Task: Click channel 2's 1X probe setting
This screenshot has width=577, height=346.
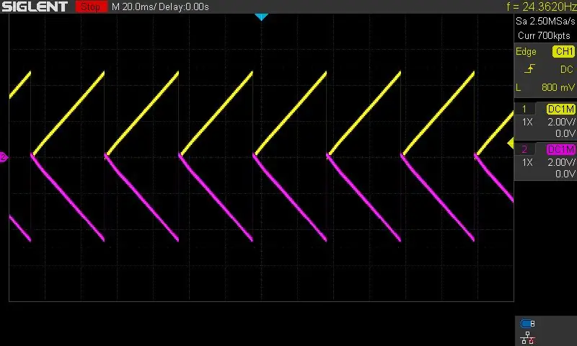Action: (x=527, y=162)
